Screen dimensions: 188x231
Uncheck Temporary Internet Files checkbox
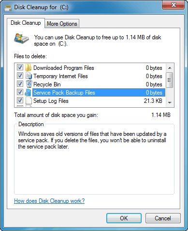(x=20, y=76)
